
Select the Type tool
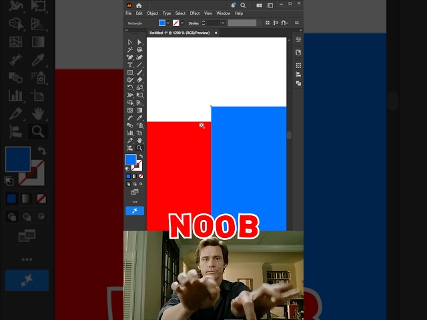(x=130, y=65)
